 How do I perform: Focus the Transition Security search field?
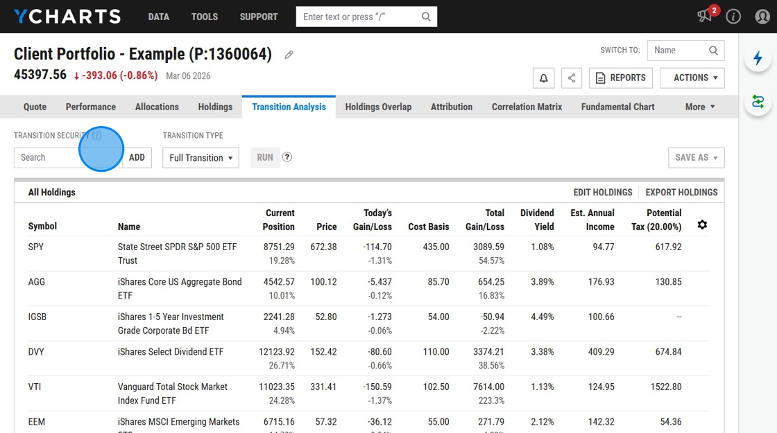(x=68, y=157)
